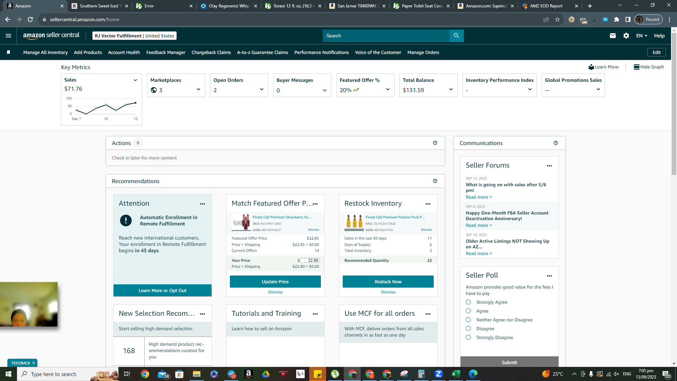Open help for the Communications panel
Image resolution: width=677 pixels, height=381 pixels.
[556, 143]
